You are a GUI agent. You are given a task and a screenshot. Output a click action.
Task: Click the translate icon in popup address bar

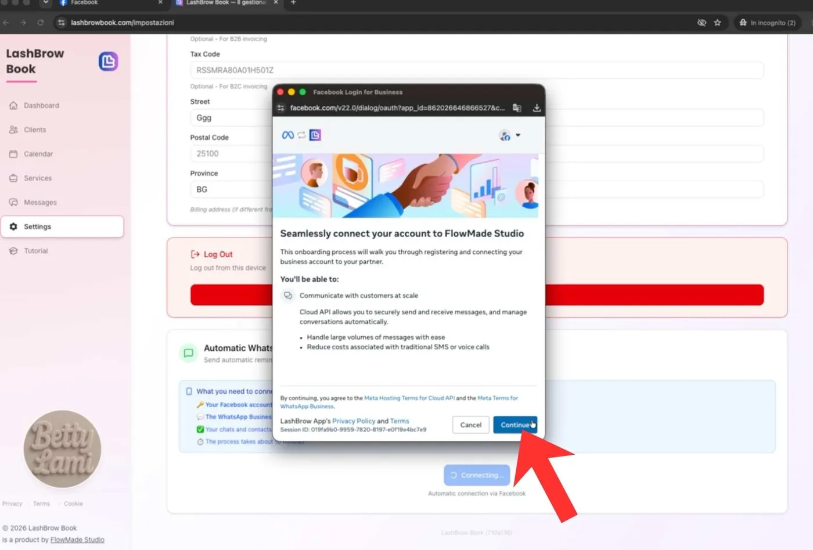point(517,108)
